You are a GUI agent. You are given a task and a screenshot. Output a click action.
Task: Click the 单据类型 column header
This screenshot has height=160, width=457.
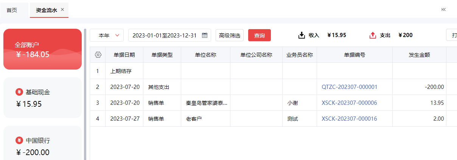(x=162, y=55)
